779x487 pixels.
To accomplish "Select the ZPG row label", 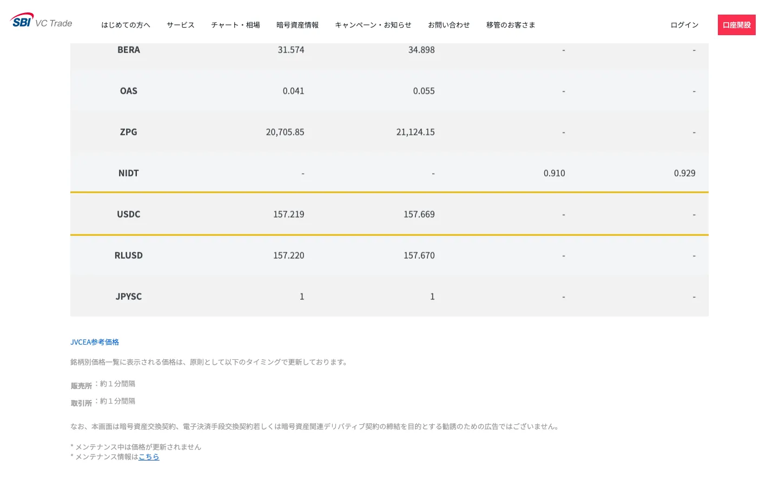I will pos(129,132).
